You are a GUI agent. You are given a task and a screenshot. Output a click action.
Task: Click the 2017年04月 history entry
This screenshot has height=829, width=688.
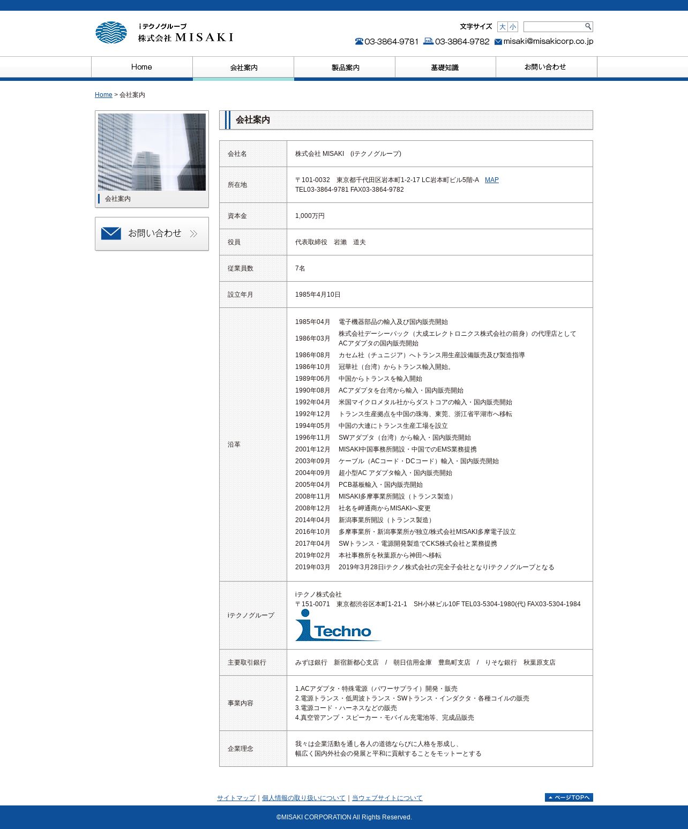click(x=396, y=544)
